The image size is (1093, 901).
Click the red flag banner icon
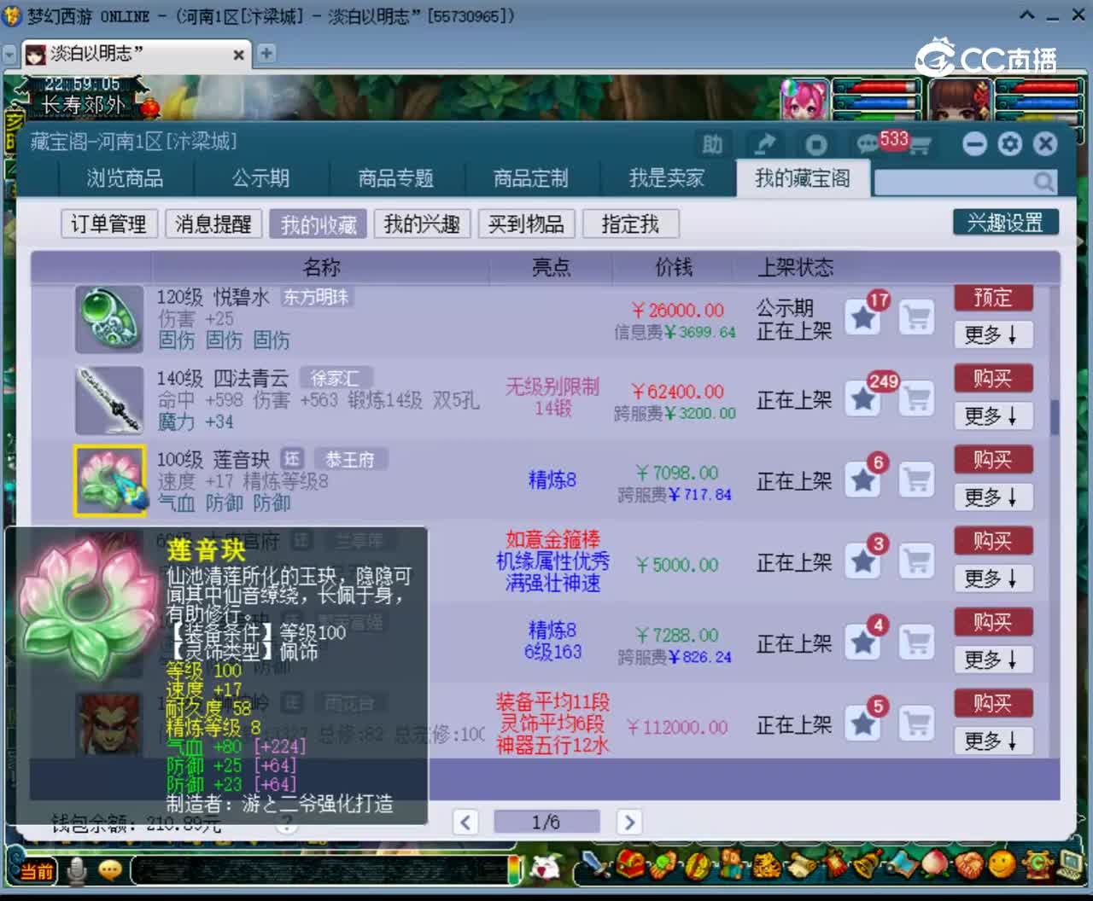835,864
